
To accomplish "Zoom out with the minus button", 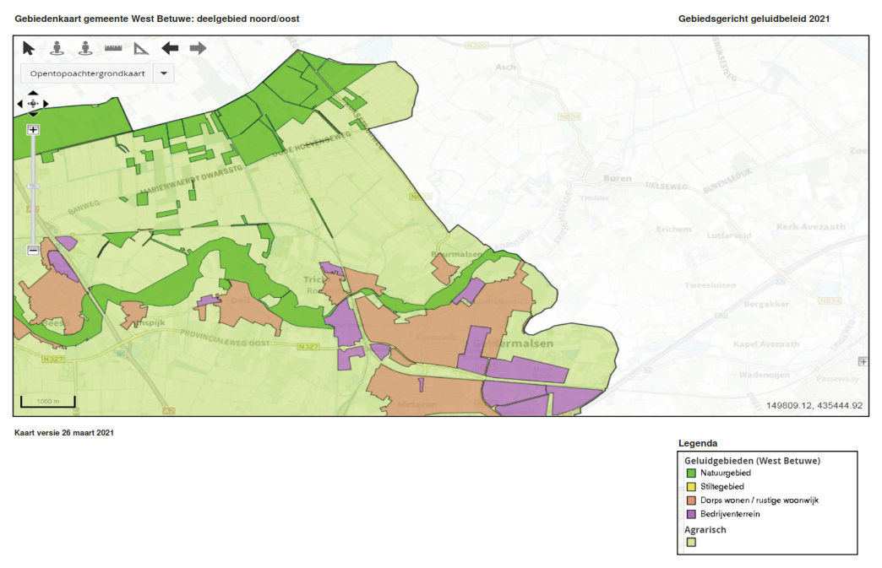I will coord(33,250).
